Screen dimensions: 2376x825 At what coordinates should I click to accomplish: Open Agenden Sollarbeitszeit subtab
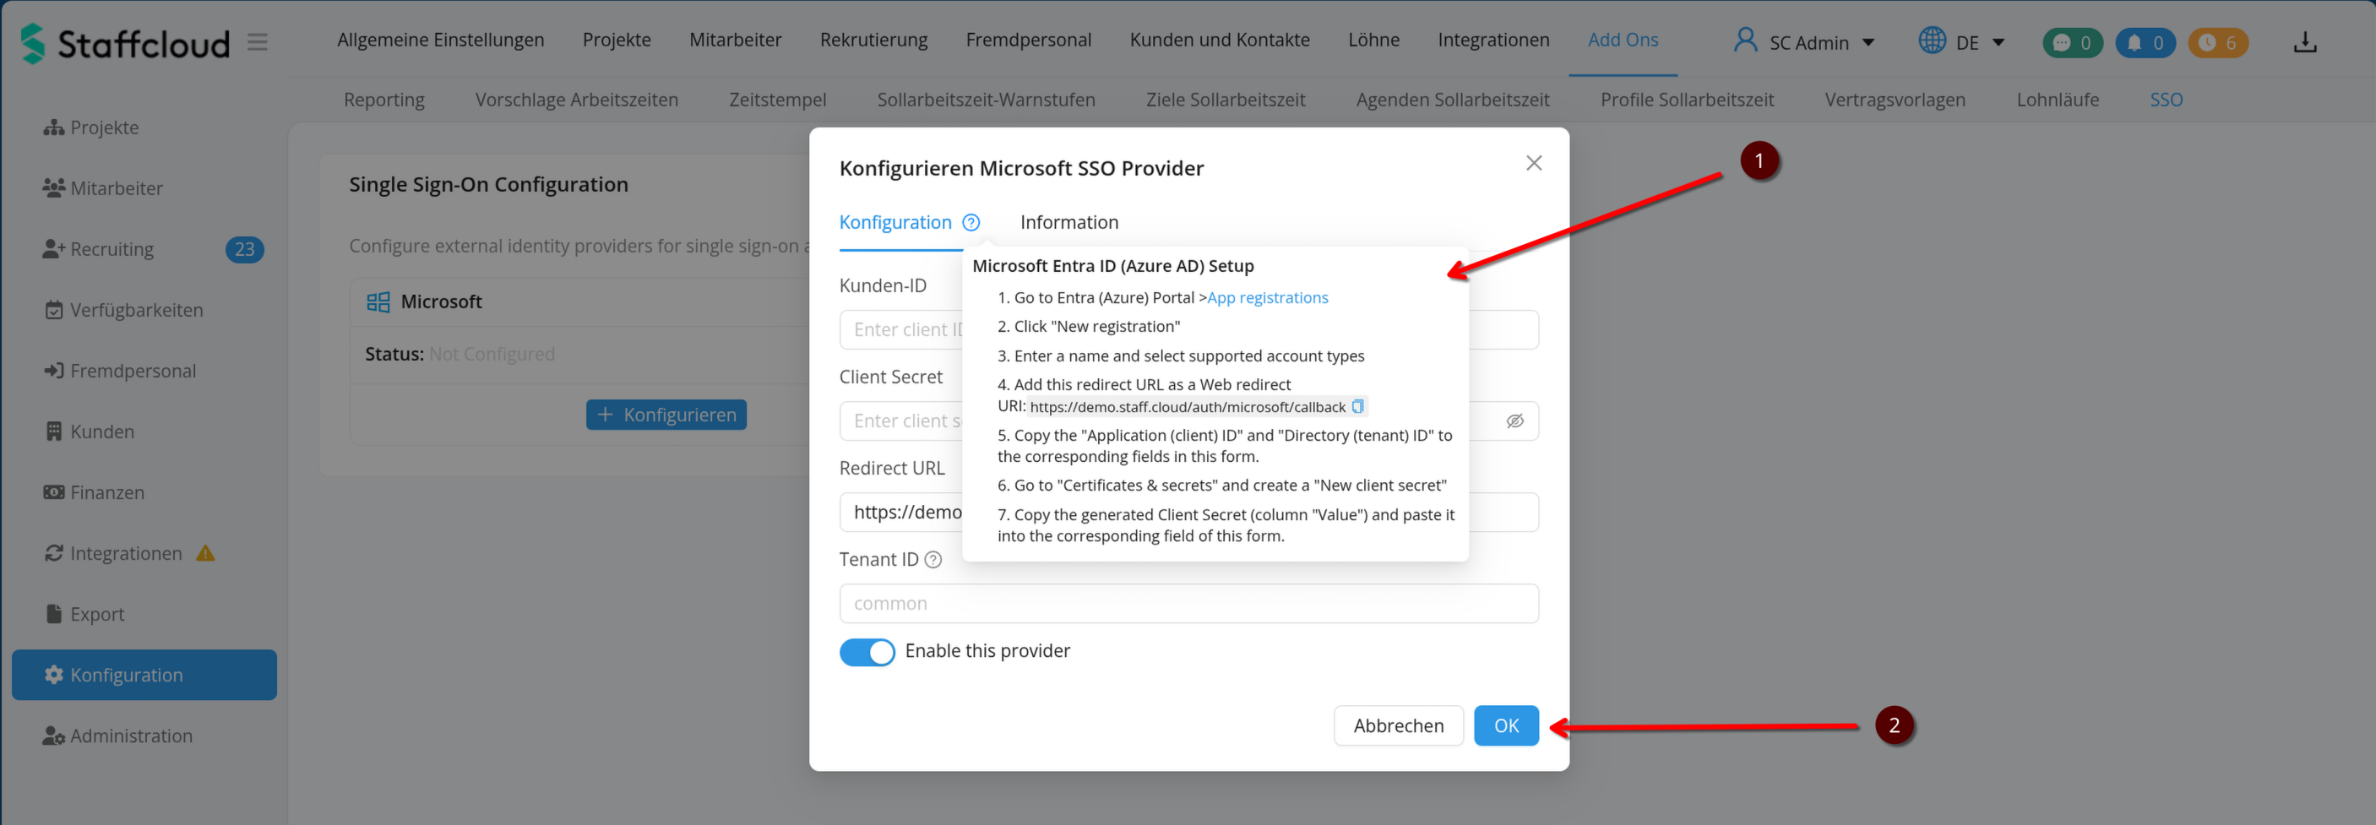tap(1453, 100)
